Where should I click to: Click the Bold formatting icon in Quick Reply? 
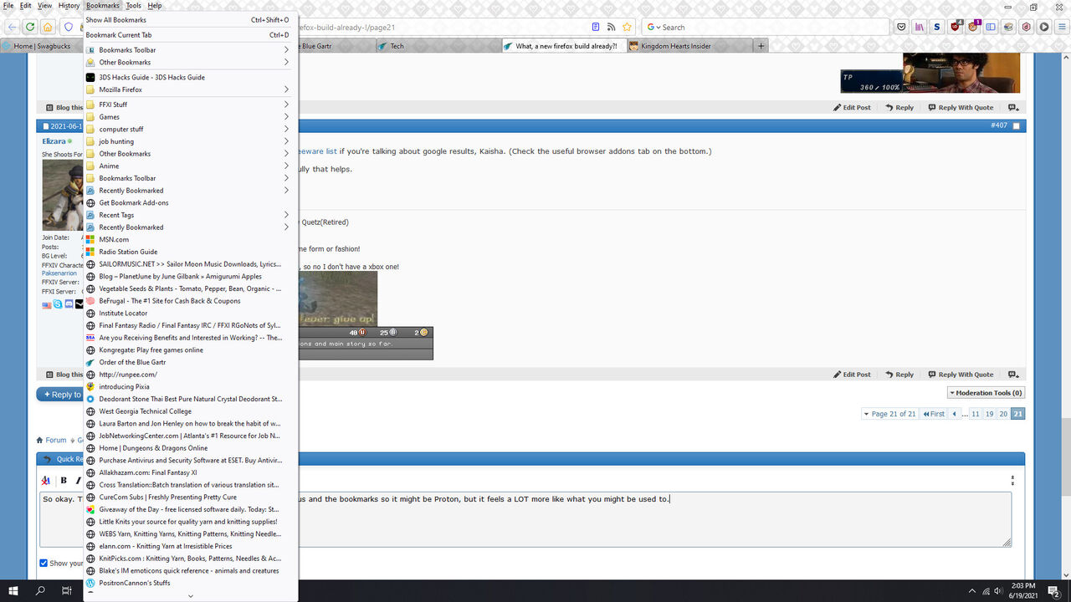(x=64, y=480)
